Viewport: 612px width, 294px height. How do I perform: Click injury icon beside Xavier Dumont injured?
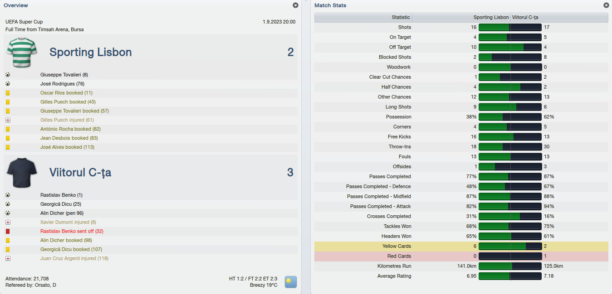pyautogui.click(x=8, y=222)
